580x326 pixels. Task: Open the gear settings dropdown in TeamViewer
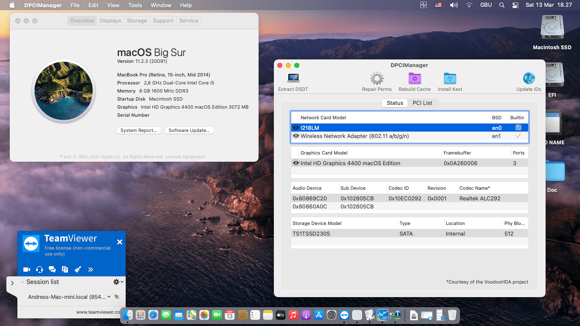coord(118,282)
